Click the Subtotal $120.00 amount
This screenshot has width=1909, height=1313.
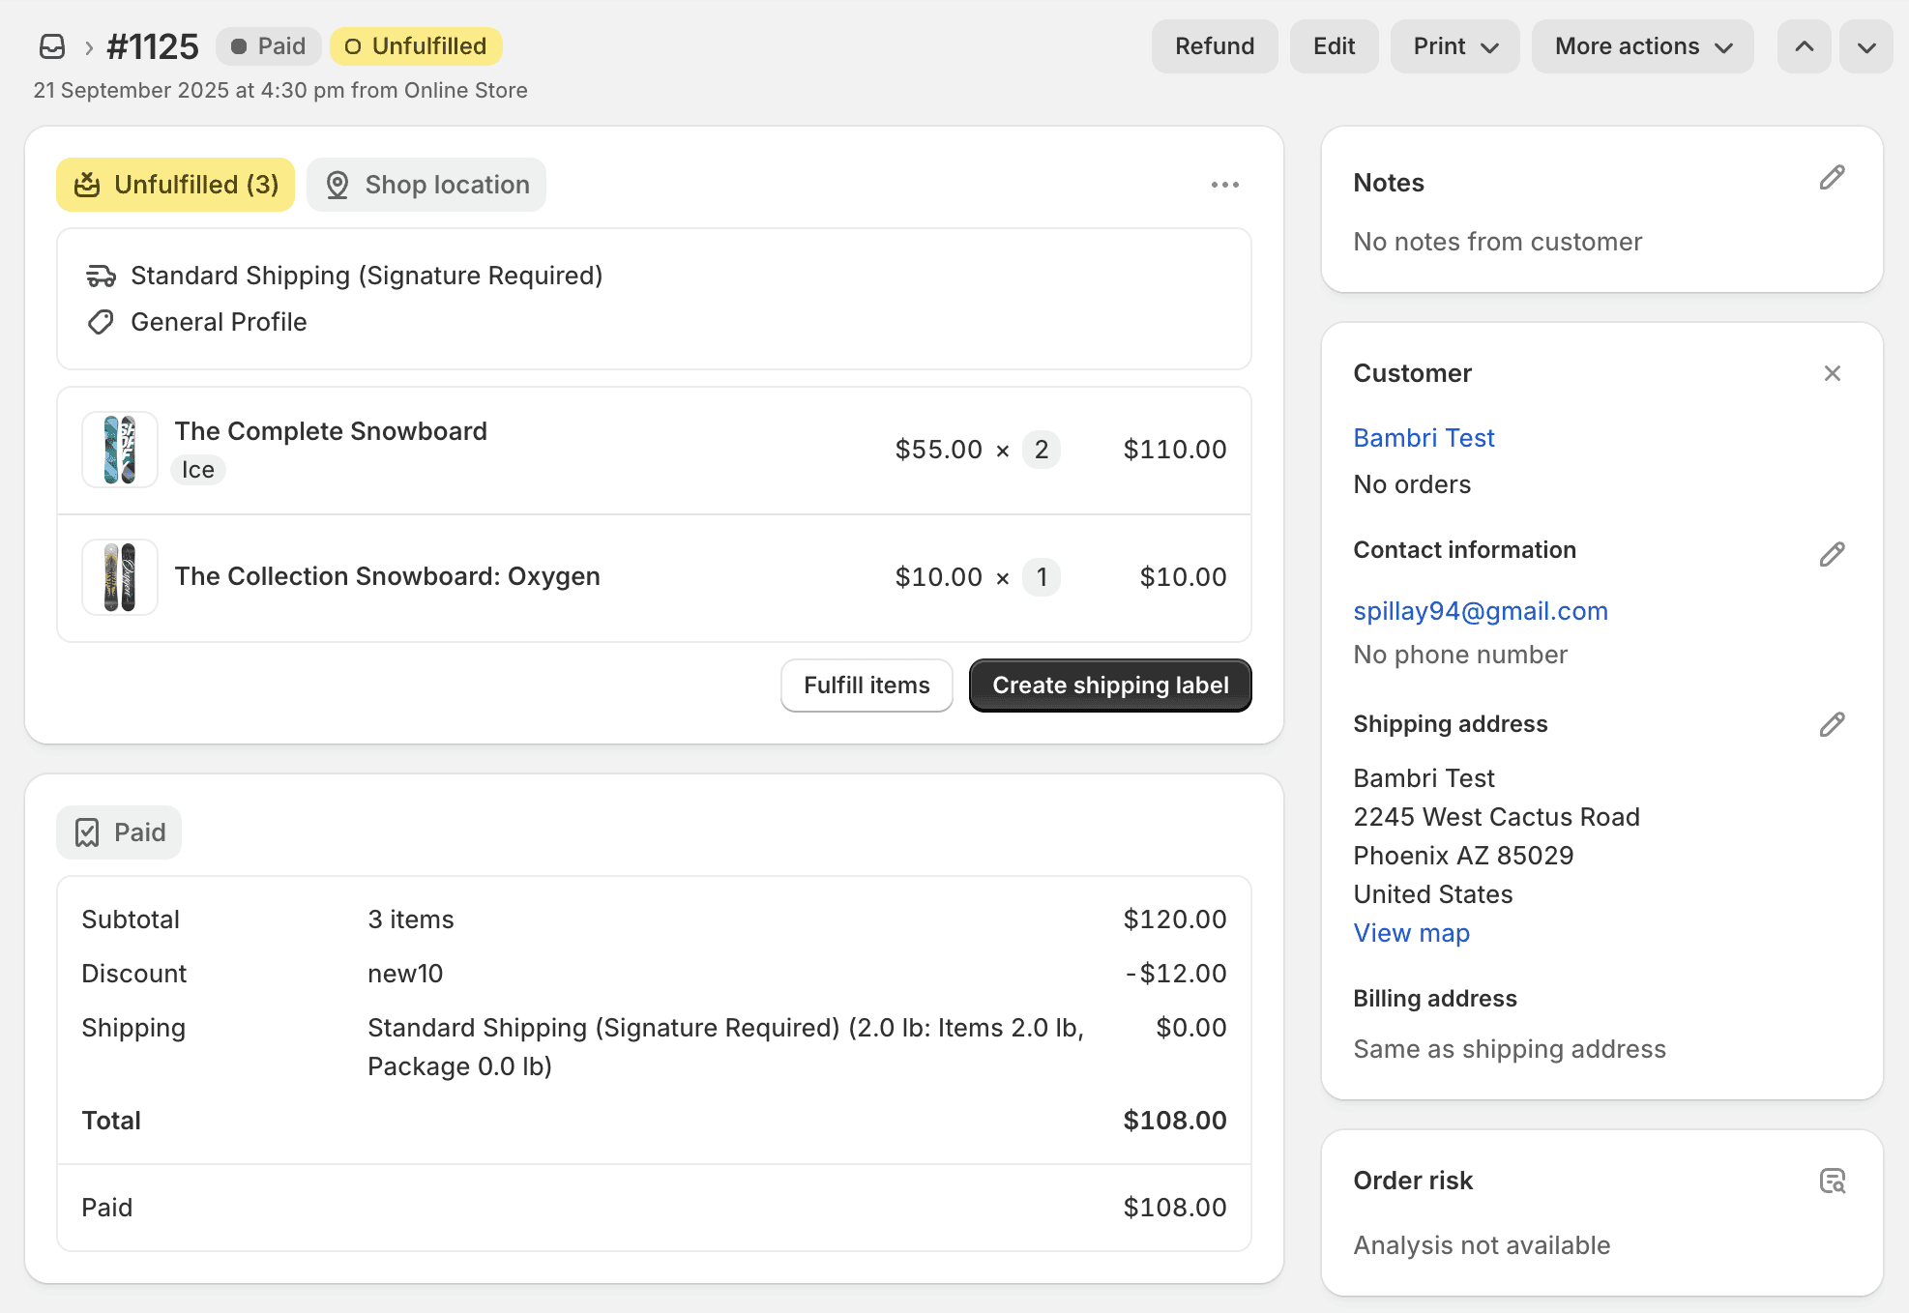1175,919
